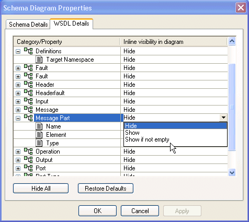Expand the Operation category

point(18,151)
